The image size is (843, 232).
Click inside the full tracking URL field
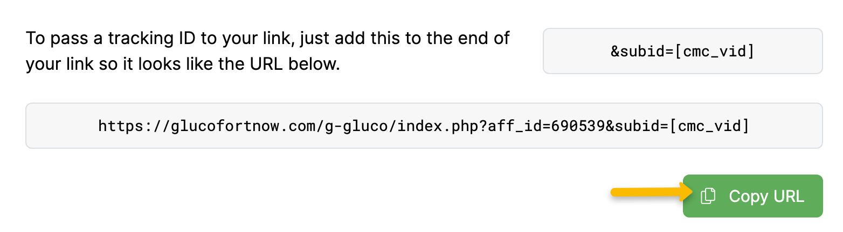click(x=424, y=126)
